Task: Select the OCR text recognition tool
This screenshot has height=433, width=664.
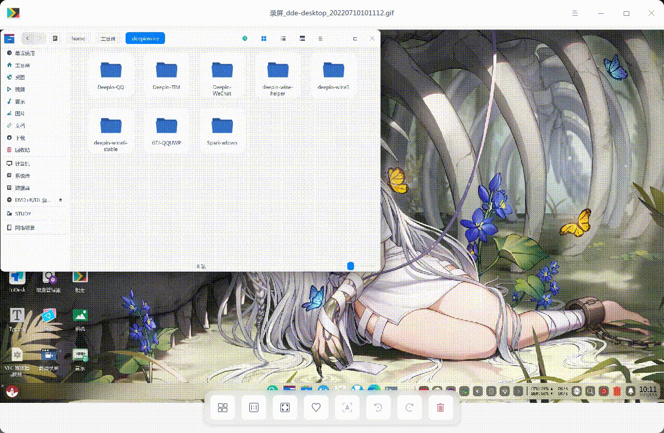Action: pyautogui.click(x=347, y=407)
